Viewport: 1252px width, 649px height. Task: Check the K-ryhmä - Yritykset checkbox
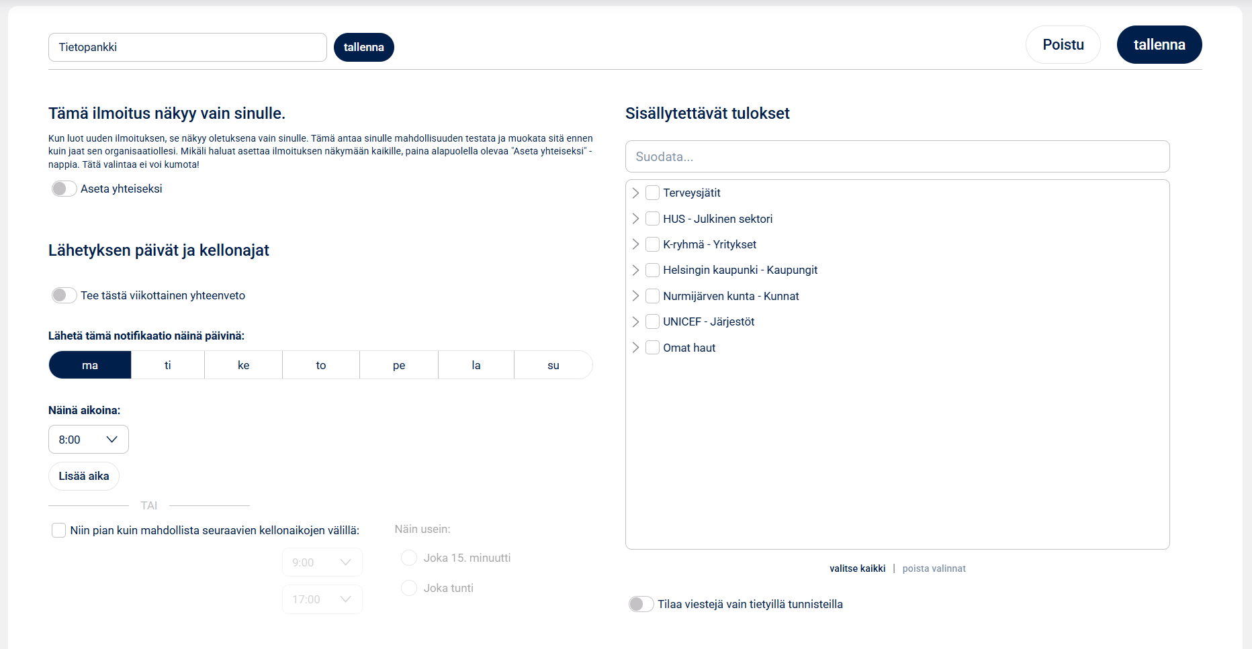[652, 244]
